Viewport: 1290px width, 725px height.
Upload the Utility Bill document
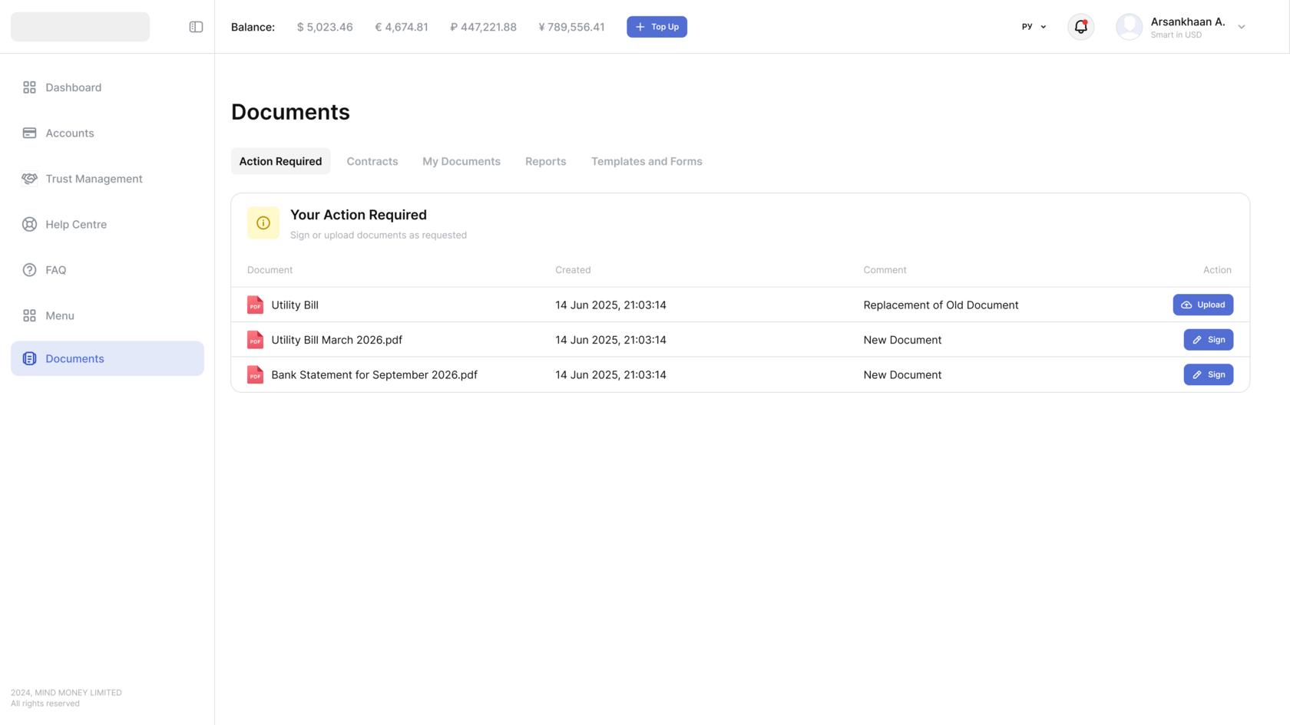[x=1202, y=305]
